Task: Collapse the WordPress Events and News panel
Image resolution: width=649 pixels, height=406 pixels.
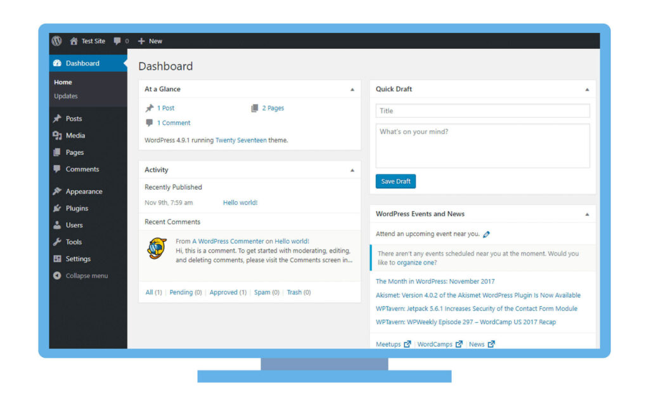Action: pos(588,214)
